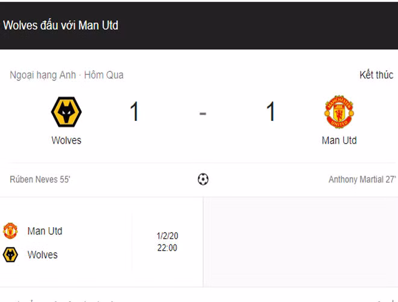
Task: Click the 'Wolves đấu với Man Utd' header title
Action: (x=61, y=25)
